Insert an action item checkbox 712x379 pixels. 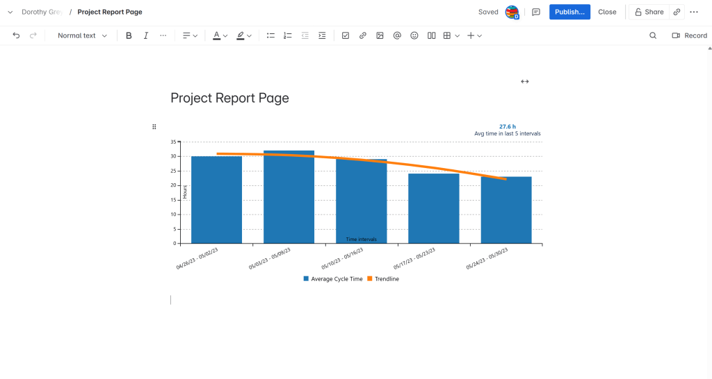coord(346,35)
